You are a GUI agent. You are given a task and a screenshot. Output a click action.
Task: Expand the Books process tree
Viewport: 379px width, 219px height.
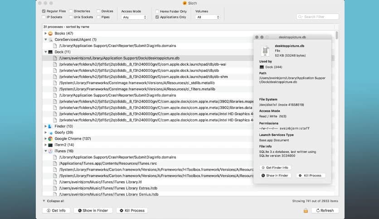coord(45,33)
